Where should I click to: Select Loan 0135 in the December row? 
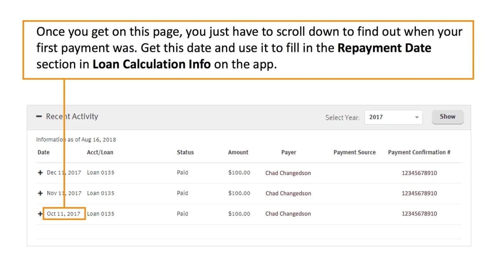pyautogui.click(x=100, y=173)
